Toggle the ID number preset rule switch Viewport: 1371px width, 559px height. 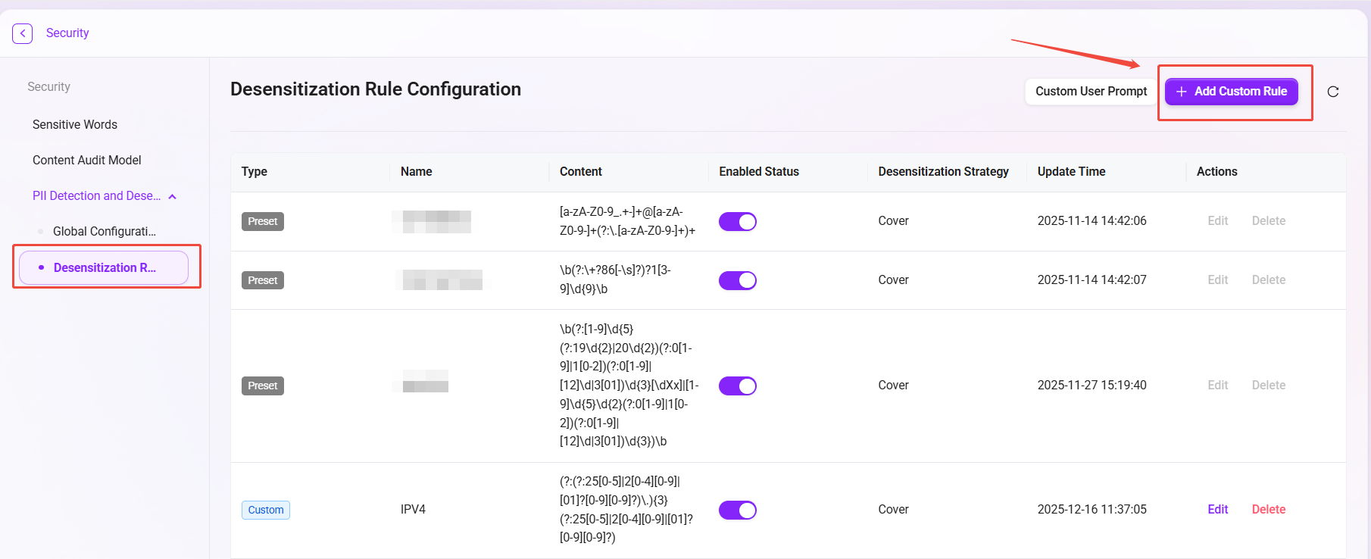738,386
